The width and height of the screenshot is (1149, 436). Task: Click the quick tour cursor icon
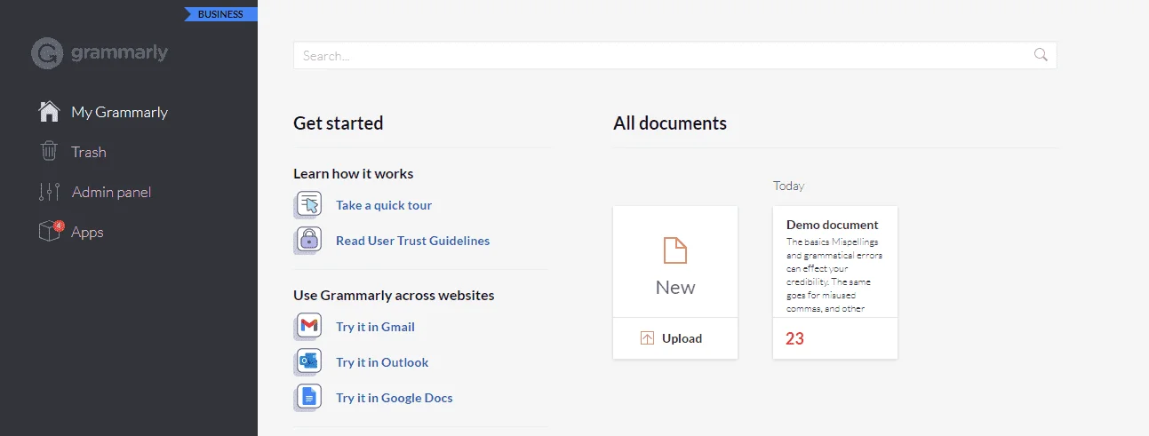click(308, 205)
